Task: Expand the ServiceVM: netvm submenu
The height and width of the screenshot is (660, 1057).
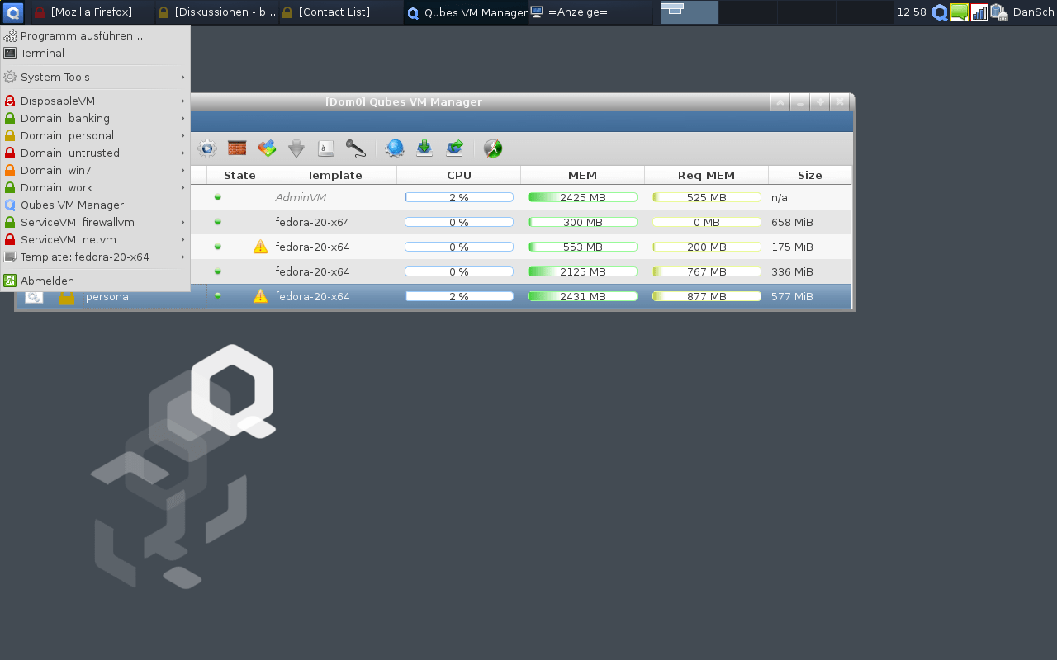Action: [95, 239]
